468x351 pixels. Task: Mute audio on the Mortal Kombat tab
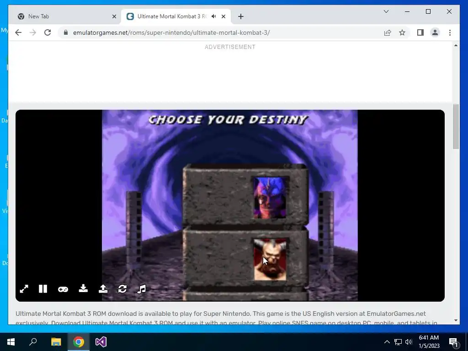tap(214, 16)
